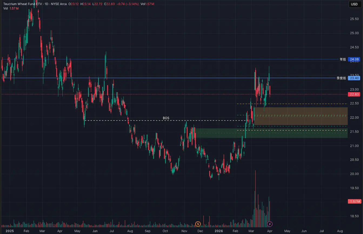Image resolution: width=363 pixels, height=234 pixels.
Task: Click the 20.00 price scale tick
Action: pos(354,174)
